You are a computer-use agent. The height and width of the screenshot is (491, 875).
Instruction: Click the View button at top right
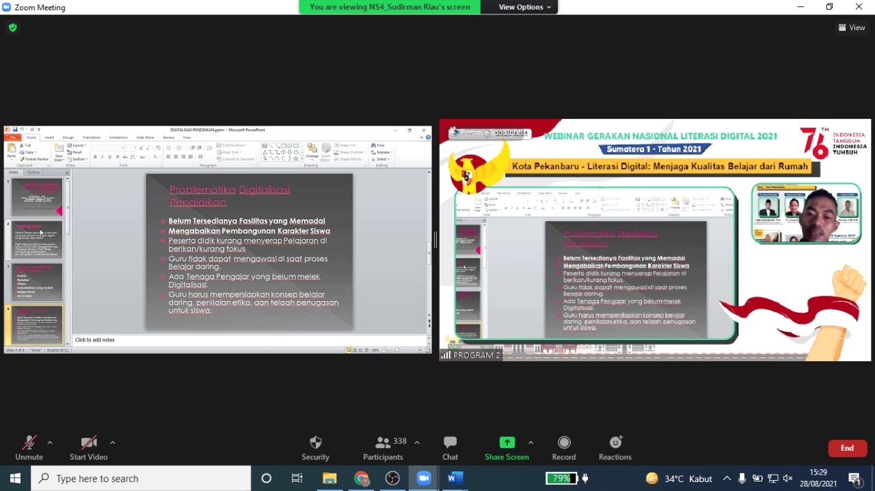[x=852, y=28]
